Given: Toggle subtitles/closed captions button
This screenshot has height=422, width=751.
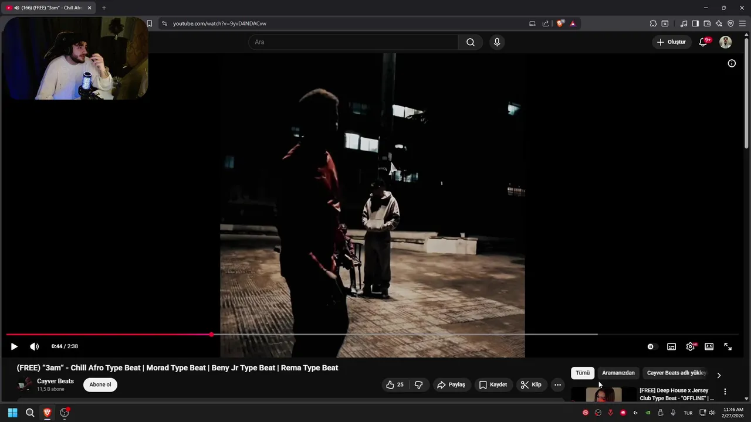Looking at the screenshot, I should (x=671, y=346).
